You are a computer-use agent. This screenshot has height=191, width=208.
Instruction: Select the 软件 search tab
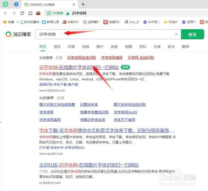(171, 47)
